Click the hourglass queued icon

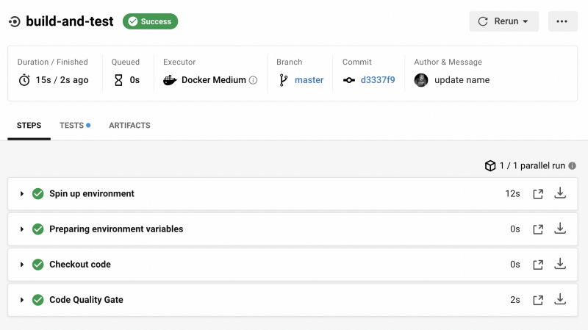[x=118, y=80]
